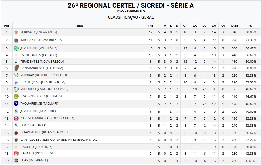Click the SG column header

(204, 26)
